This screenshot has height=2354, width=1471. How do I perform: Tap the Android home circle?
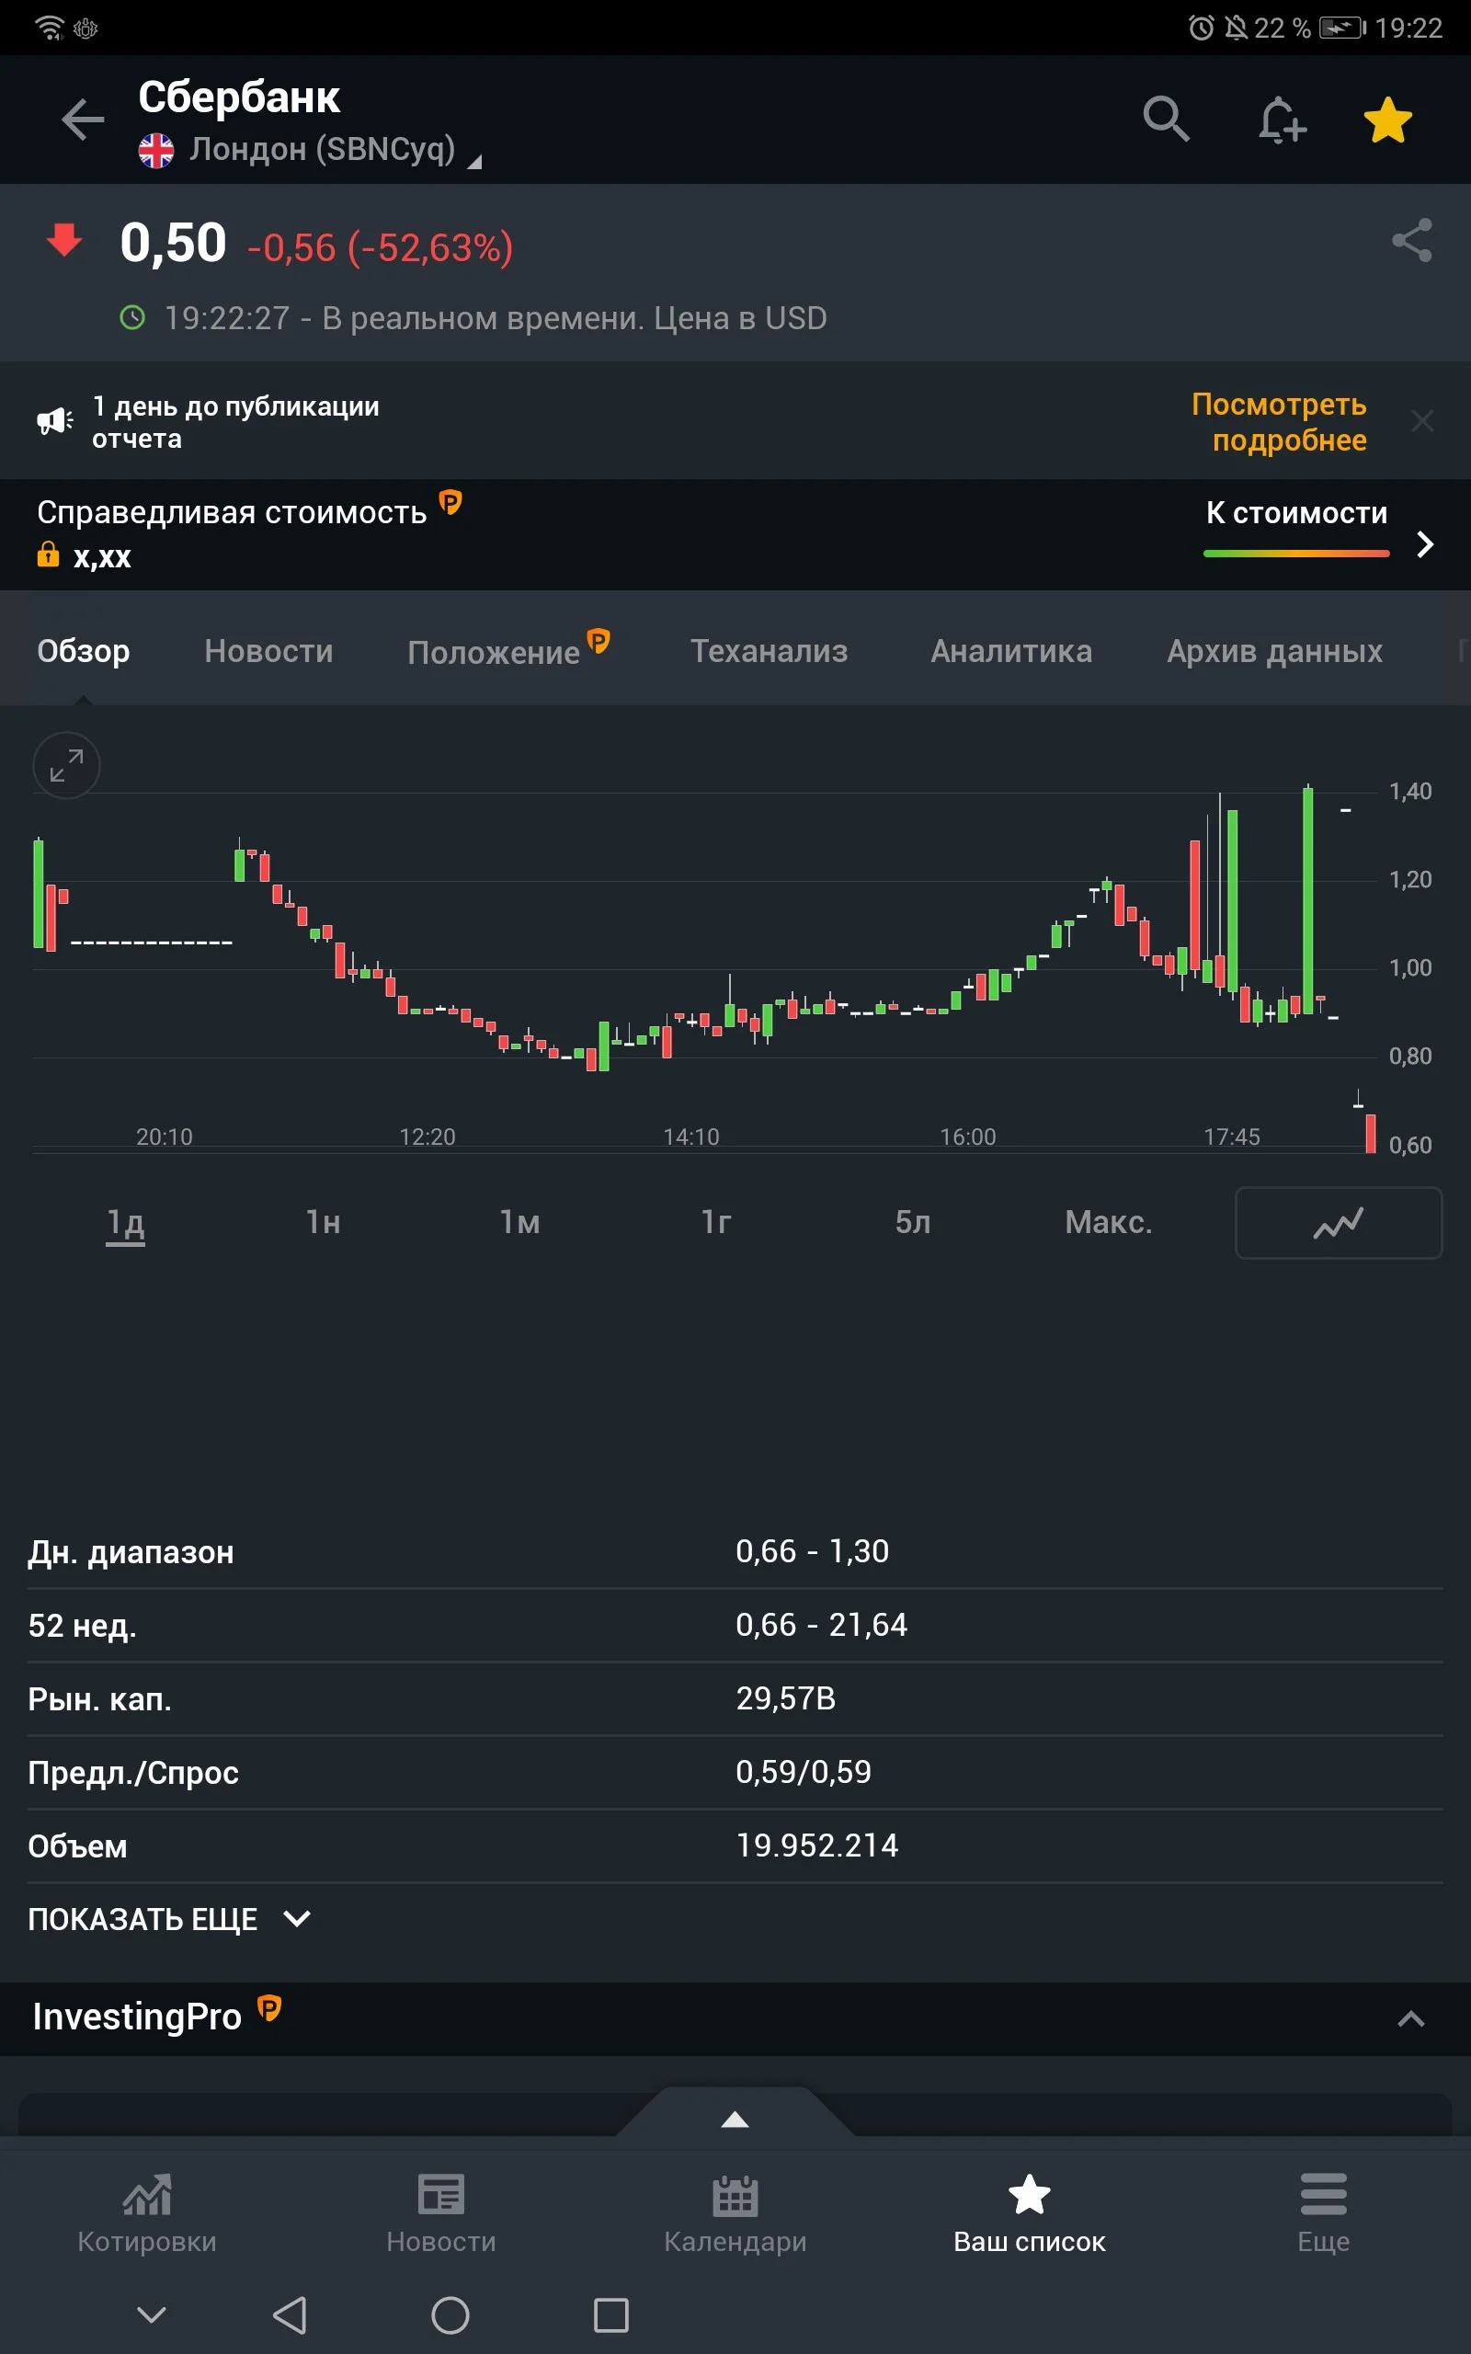(450, 2315)
